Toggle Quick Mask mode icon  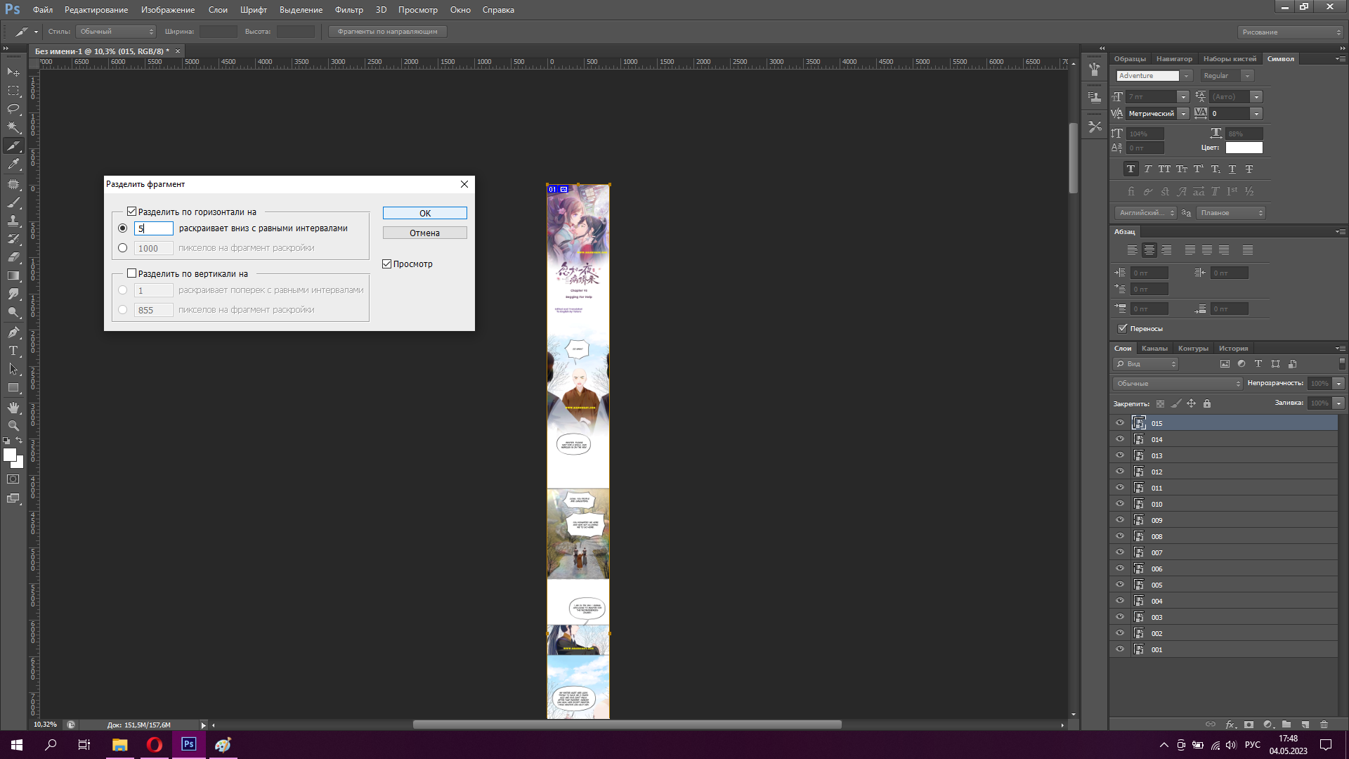point(13,479)
